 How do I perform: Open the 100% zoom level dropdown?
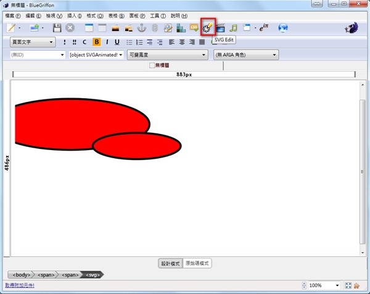pos(324,285)
